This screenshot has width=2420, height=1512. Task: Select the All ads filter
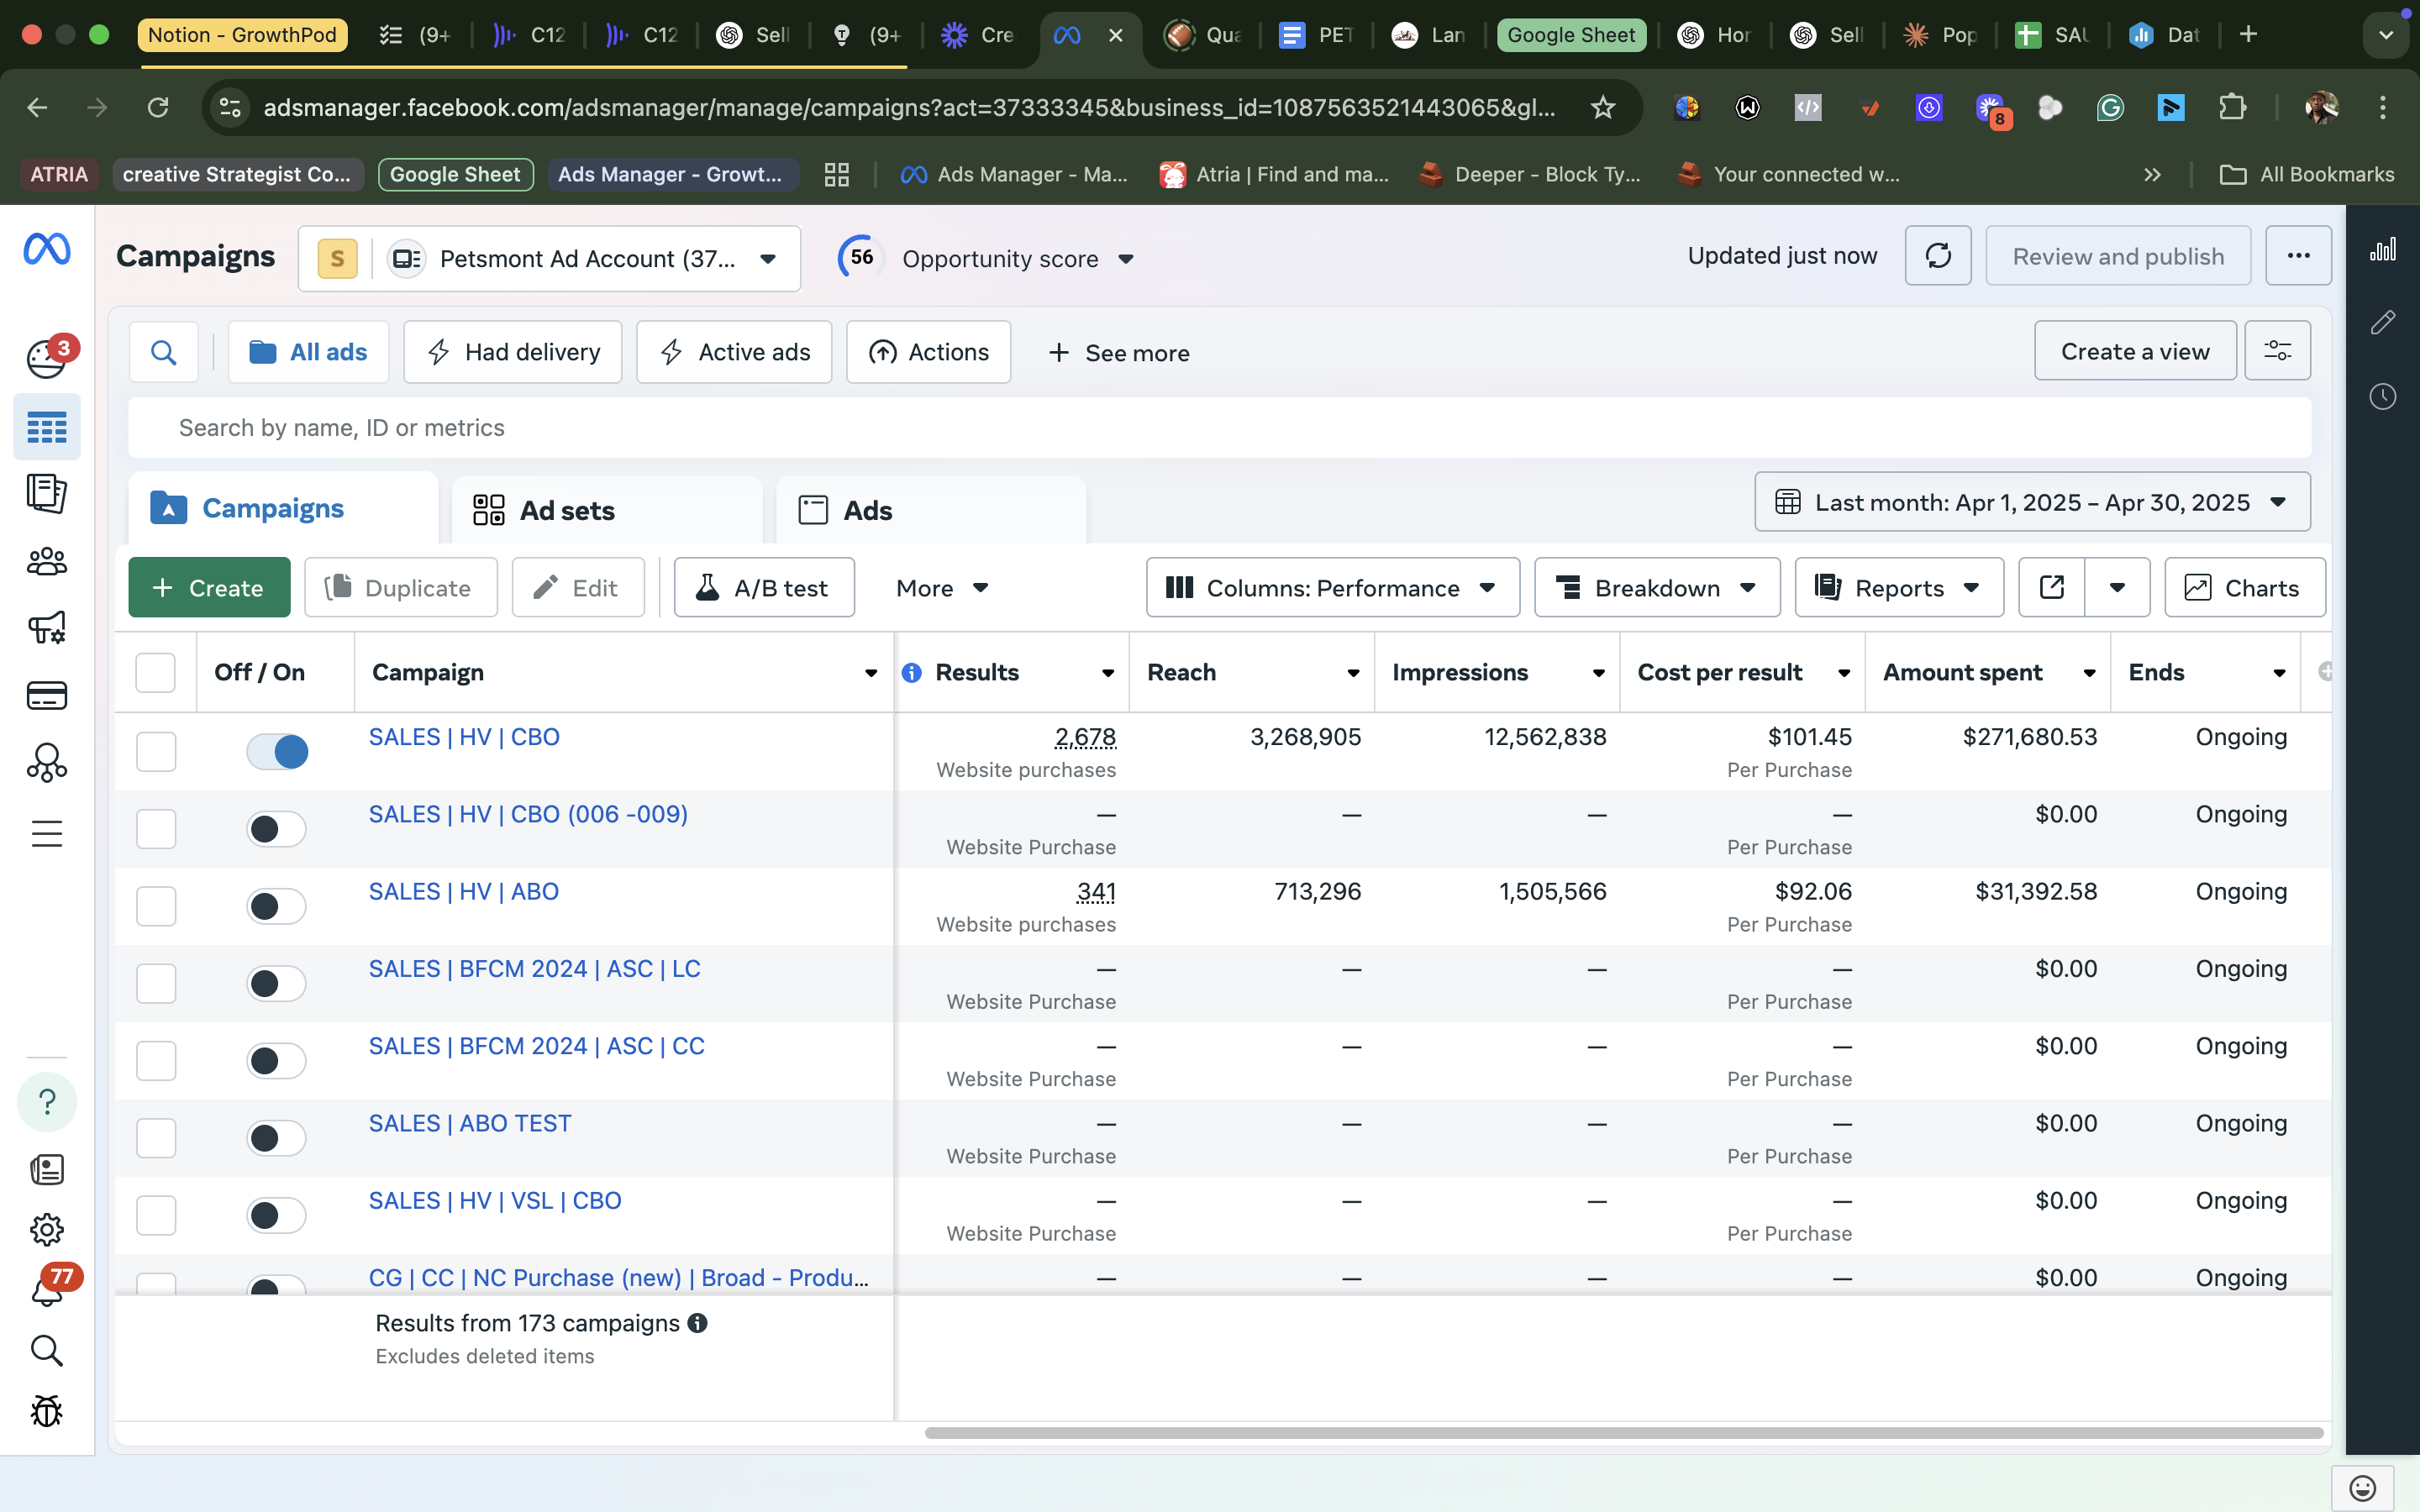click(x=308, y=352)
